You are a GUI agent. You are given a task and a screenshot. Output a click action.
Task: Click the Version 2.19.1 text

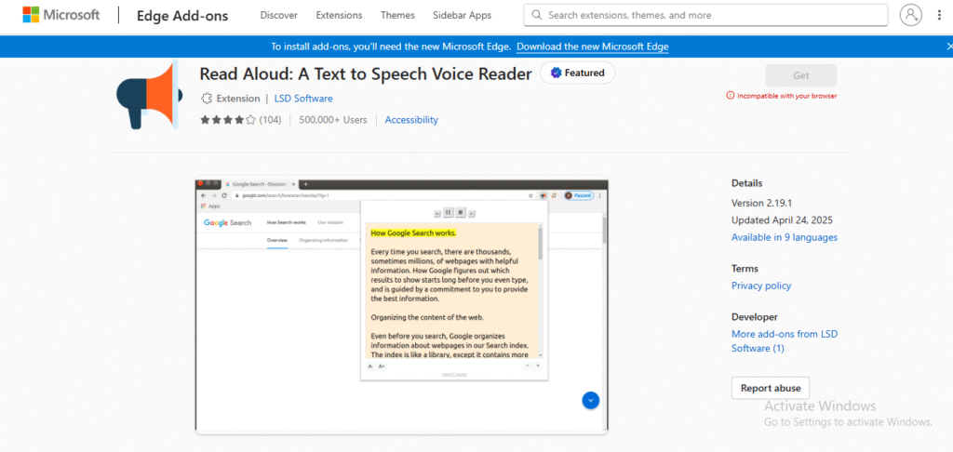click(x=761, y=203)
